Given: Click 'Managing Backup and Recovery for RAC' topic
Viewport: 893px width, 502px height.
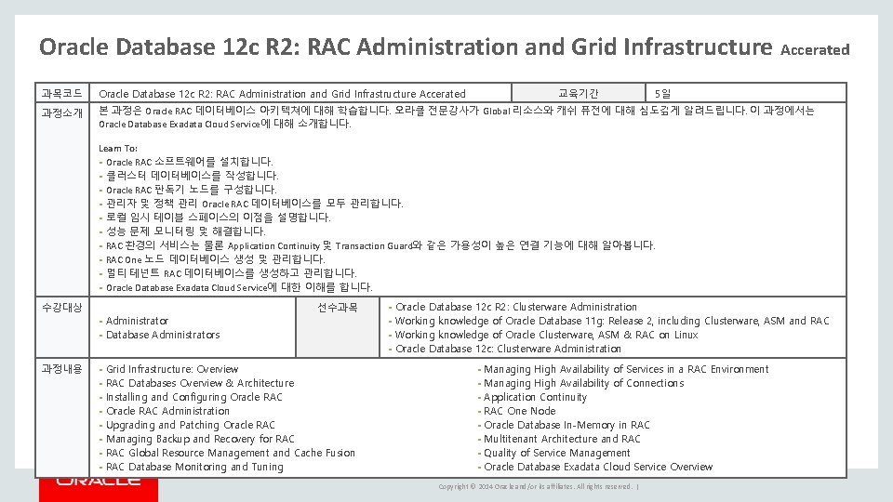Looking at the screenshot, I should click(200, 439).
